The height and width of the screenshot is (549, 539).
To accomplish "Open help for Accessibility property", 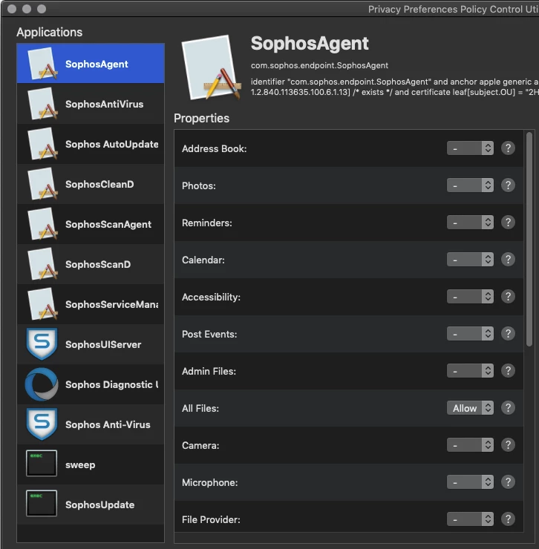I will 508,297.
